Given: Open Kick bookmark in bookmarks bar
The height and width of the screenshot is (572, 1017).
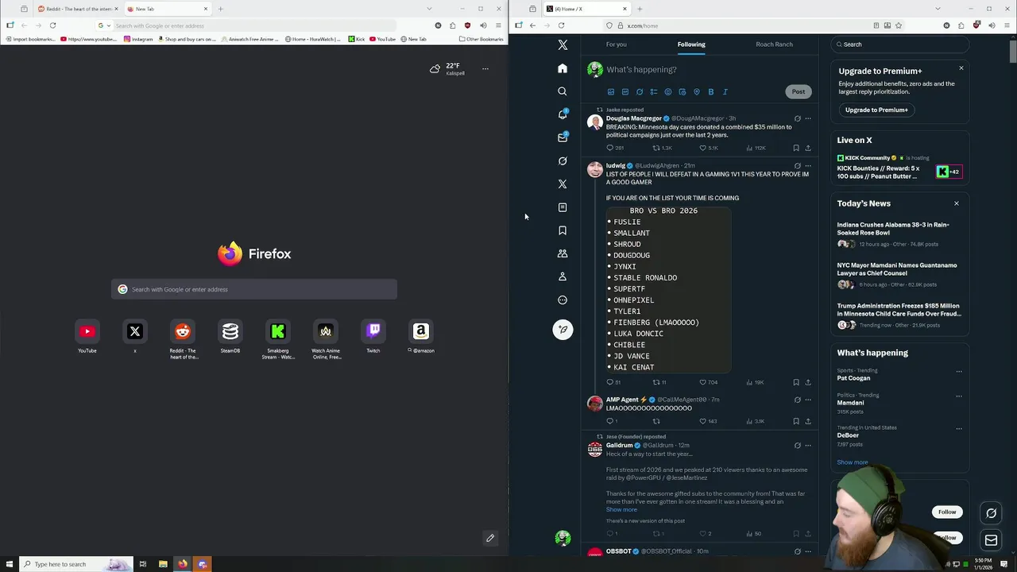Looking at the screenshot, I should 355,39.
